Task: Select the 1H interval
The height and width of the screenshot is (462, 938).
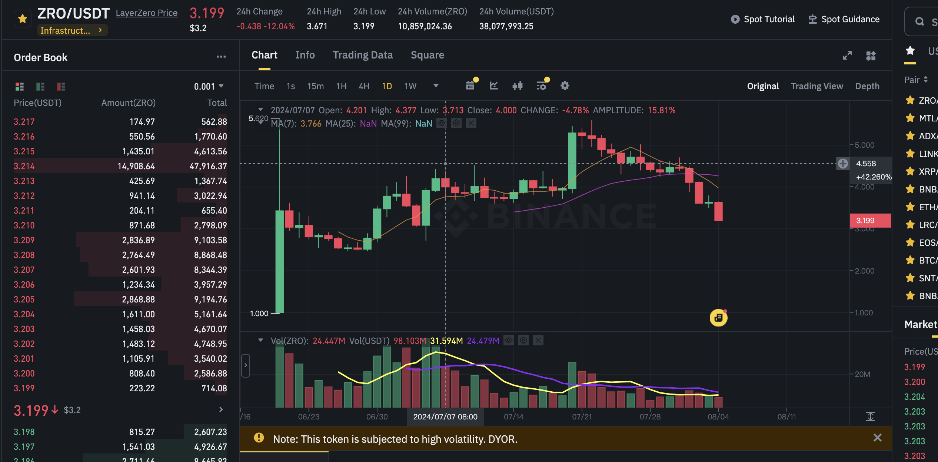Action: pos(342,86)
